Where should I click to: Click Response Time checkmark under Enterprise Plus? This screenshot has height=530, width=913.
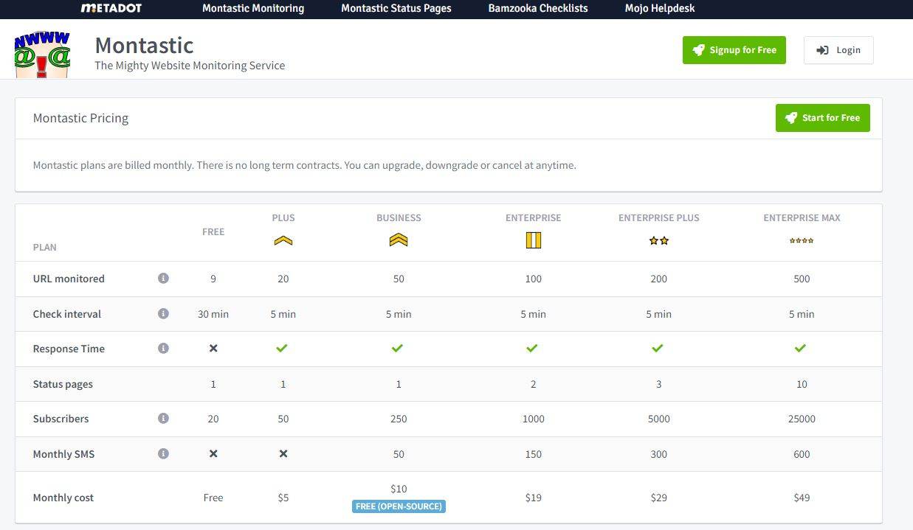pos(658,348)
